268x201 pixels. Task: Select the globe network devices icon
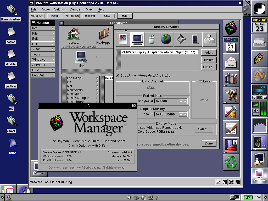[166, 39]
